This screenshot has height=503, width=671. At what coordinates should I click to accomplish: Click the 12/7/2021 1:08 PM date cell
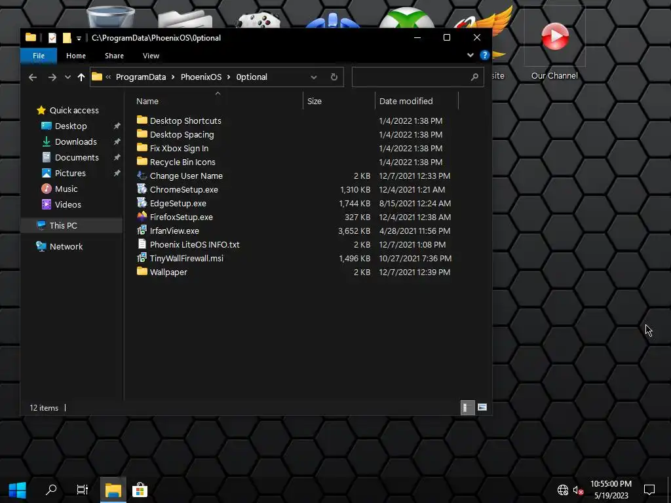tap(413, 245)
